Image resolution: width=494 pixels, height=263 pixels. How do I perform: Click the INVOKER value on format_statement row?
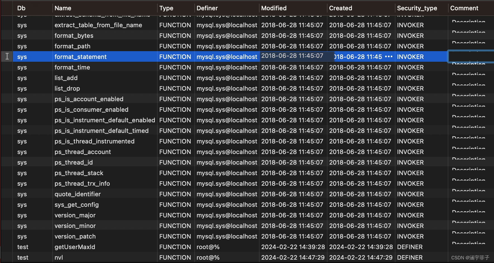coord(410,56)
